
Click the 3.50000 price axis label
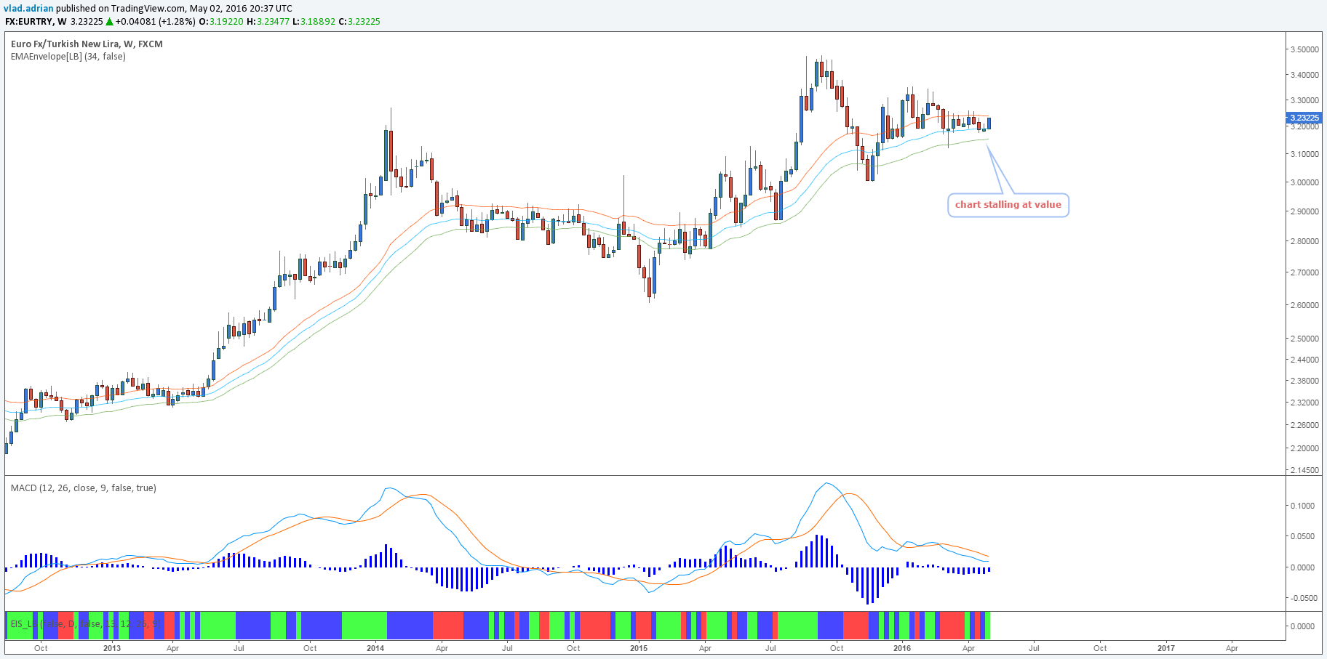[1304, 49]
